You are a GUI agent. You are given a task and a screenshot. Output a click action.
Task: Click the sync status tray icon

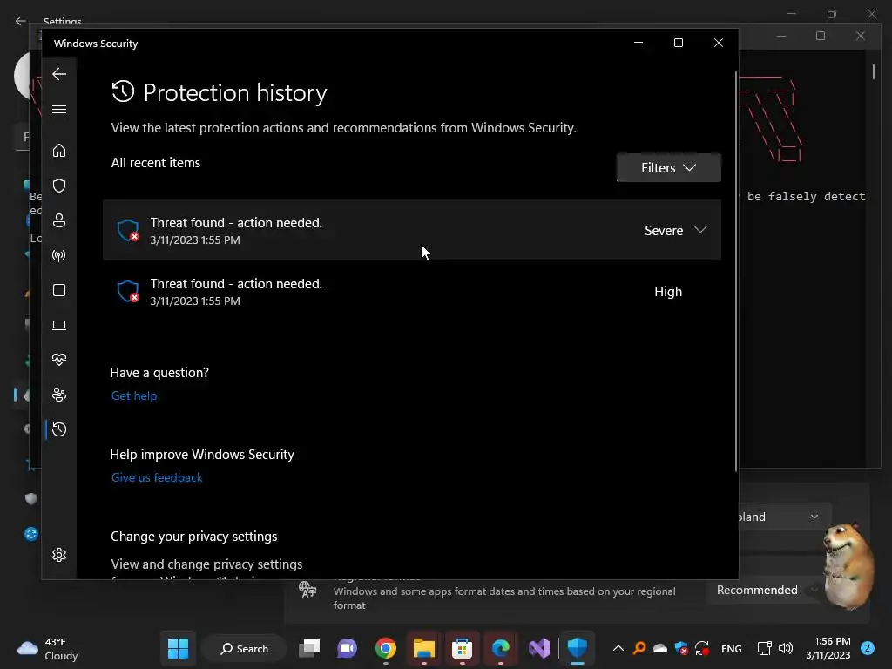click(x=702, y=648)
